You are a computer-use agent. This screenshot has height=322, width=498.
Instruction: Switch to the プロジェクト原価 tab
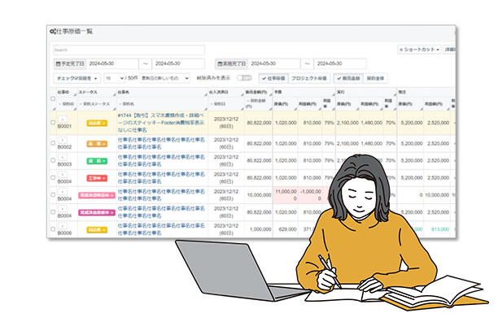308,78
